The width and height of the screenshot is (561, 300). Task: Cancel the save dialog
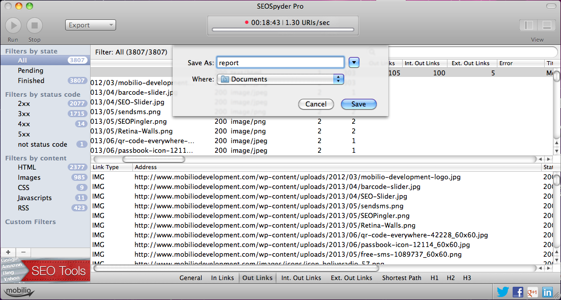click(x=316, y=104)
